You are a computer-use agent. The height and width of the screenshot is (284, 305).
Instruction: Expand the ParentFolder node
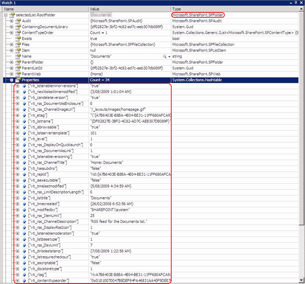(12, 62)
